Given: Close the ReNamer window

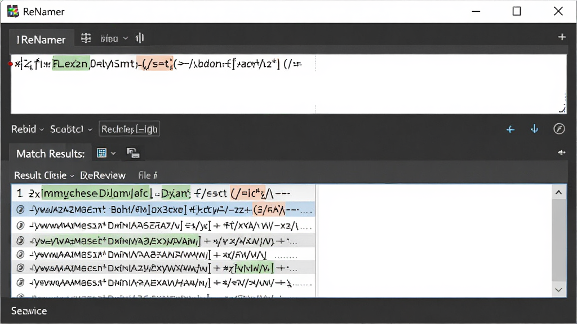Looking at the screenshot, I should click(558, 11).
